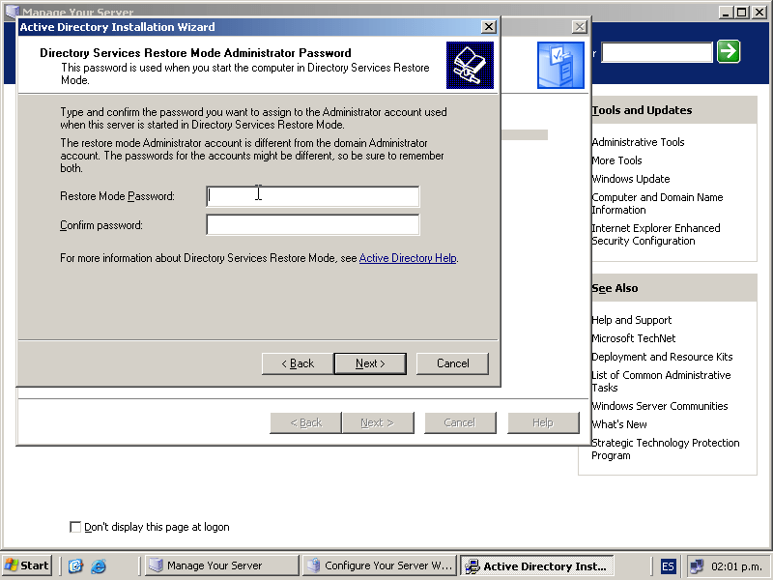Screen dimensions: 773x580
Task: Click the Show Desktop quick launch icon
Action: point(75,566)
